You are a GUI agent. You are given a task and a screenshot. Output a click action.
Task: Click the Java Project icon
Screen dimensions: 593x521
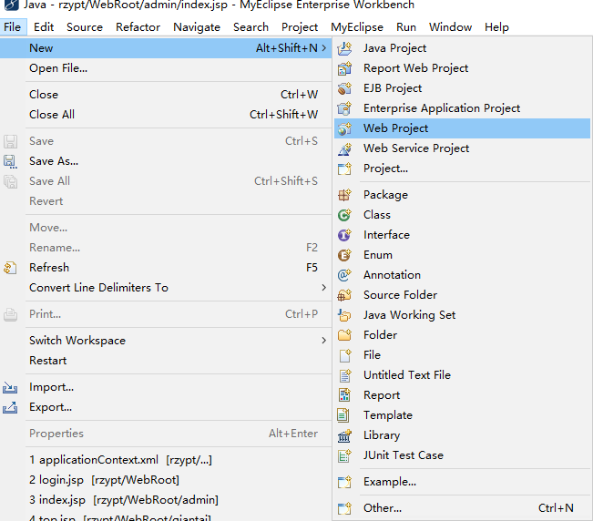coord(344,48)
